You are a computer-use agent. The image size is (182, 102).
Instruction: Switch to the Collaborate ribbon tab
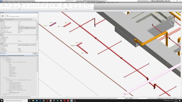coord(41,3)
